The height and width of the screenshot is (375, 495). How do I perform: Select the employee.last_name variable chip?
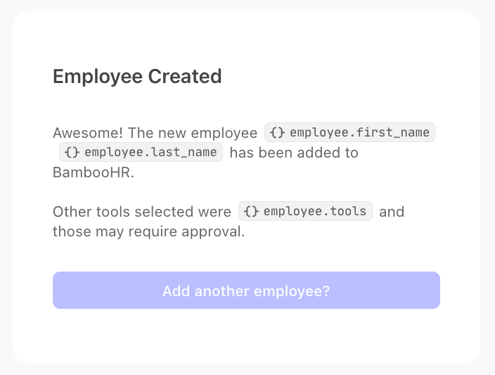(141, 152)
